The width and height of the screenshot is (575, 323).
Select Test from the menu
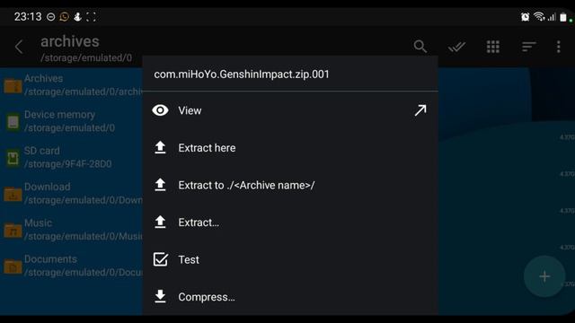click(290, 259)
